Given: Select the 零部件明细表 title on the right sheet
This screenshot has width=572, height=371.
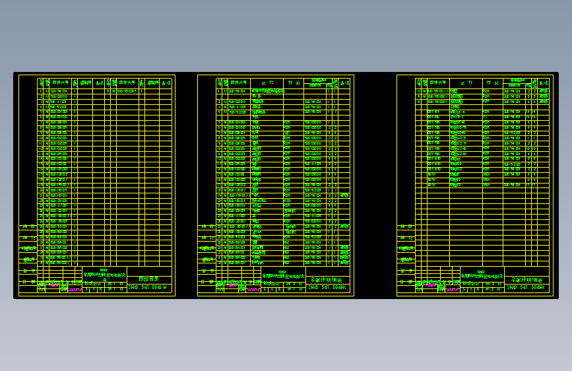Looking at the screenshot, I should (526, 280).
